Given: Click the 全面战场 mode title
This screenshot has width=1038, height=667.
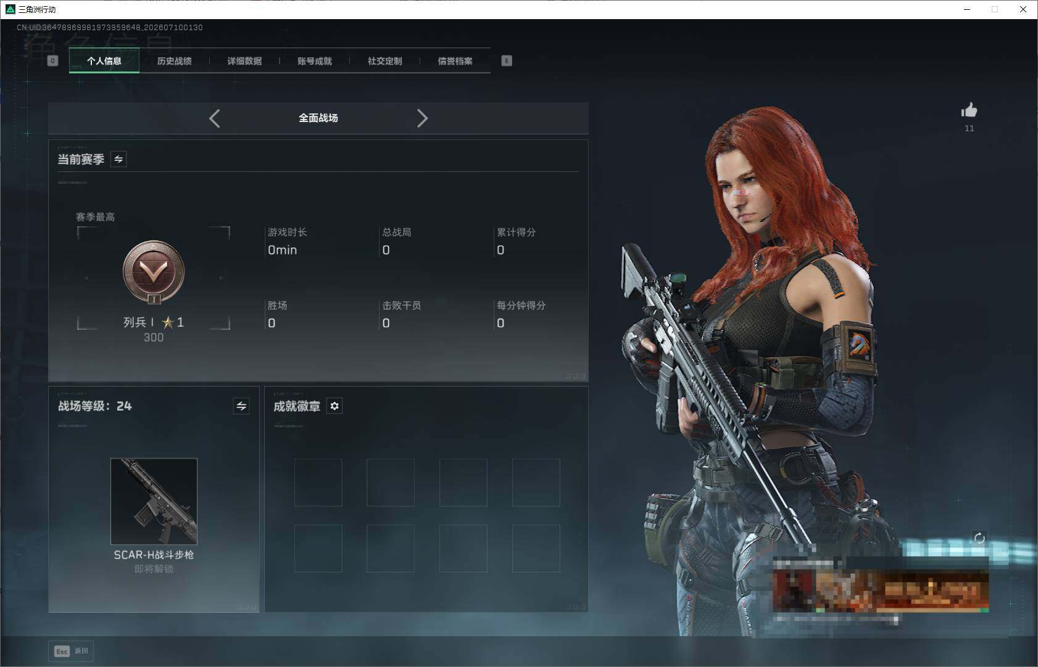Looking at the screenshot, I should click(318, 118).
